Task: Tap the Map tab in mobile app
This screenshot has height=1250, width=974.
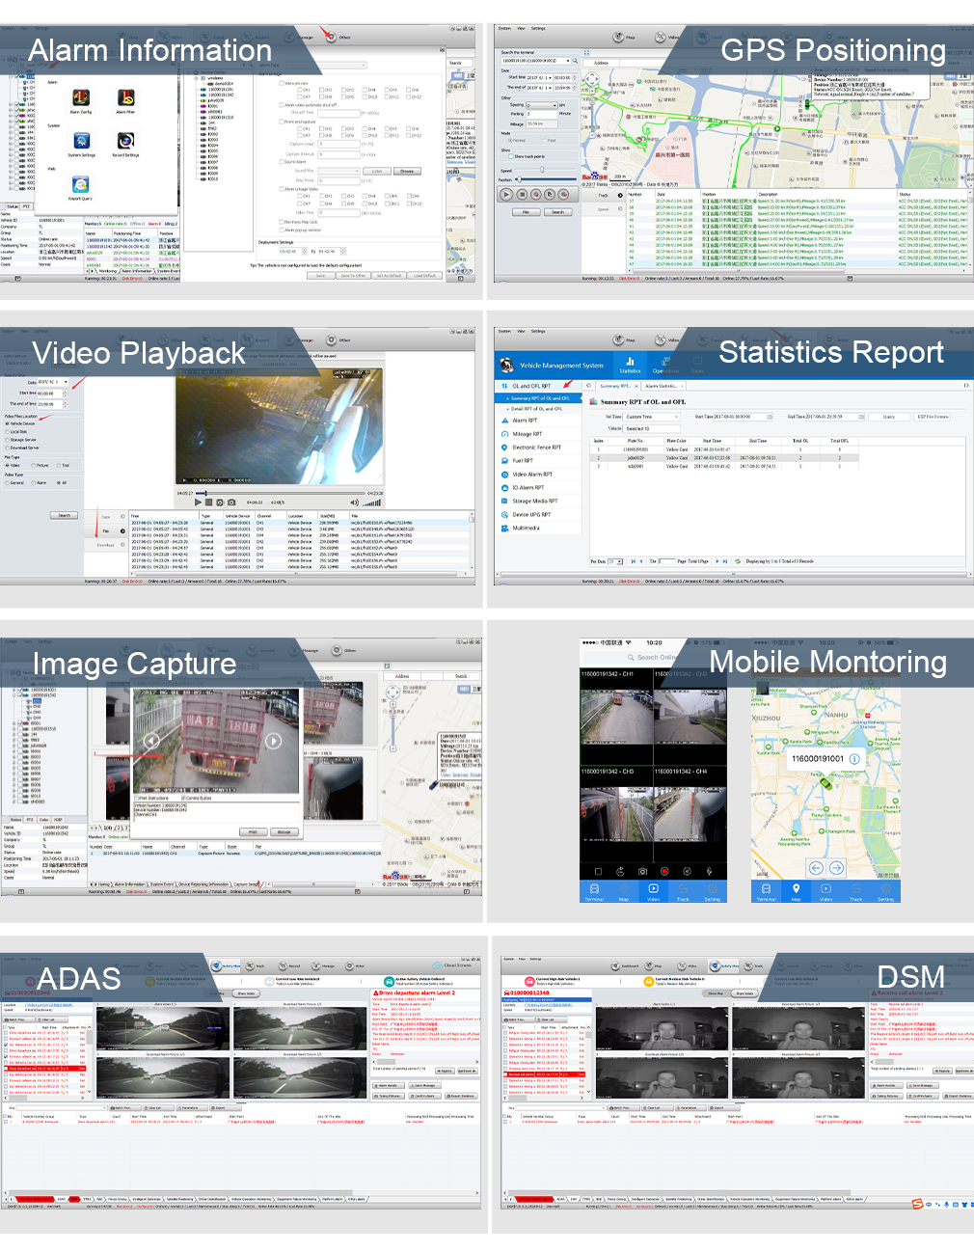Action: [796, 891]
